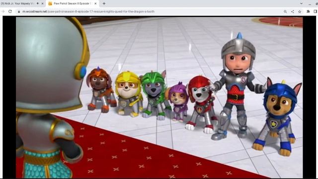Reload the wcostream page

(x=10, y=11)
